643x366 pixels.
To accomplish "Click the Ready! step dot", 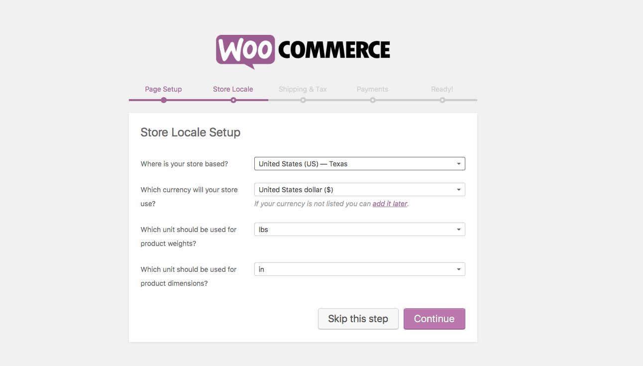I will tap(442, 100).
